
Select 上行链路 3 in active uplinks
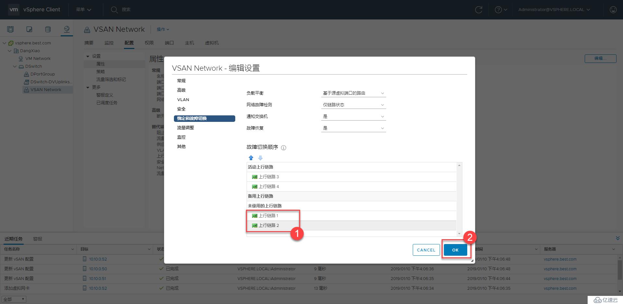(351, 177)
